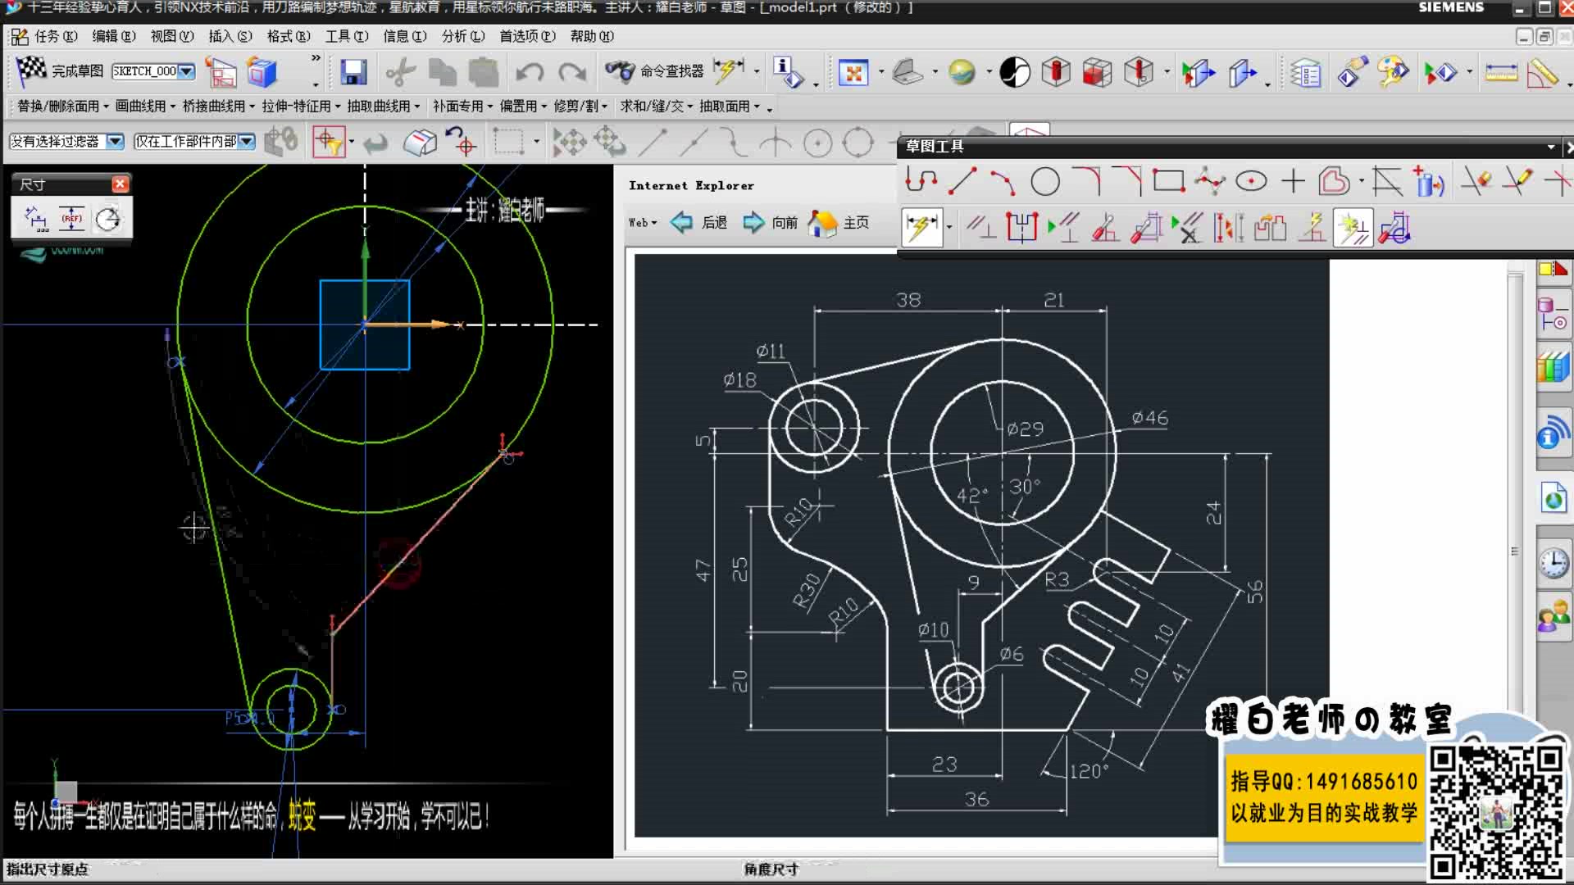Viewport: 1574px width, 885px height.
Task: Open the 分析(L) menu
Action: (462, 36)
